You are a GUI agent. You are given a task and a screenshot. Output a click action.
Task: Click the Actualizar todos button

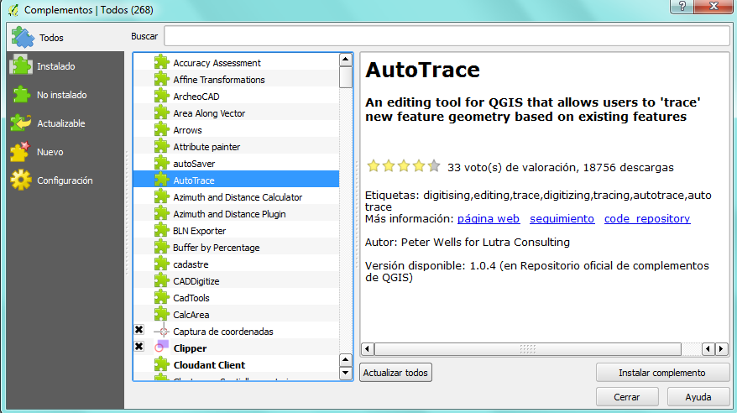(395, 373)
